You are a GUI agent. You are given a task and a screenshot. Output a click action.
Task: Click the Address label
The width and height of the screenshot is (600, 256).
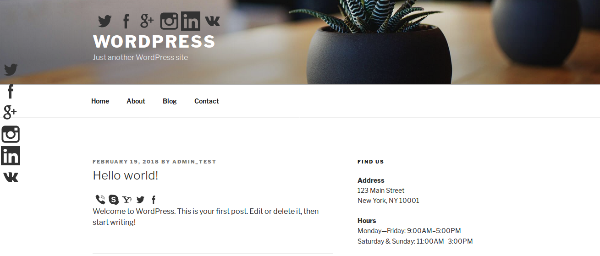pyautogui.click(x=371, y=180)
